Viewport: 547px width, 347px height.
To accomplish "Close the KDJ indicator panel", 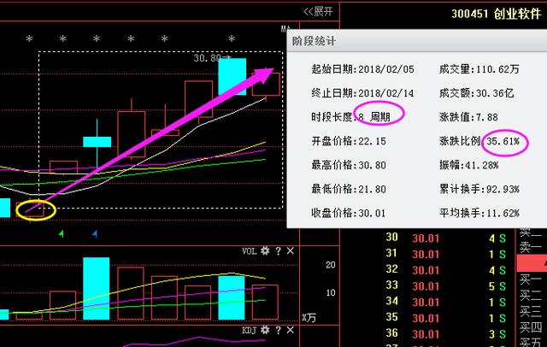I will pyautogui.click(x=291, y=330).
